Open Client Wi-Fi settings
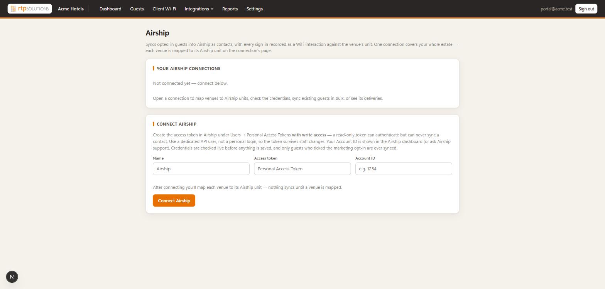The image size is (605, 289). (x=164, y=9)
